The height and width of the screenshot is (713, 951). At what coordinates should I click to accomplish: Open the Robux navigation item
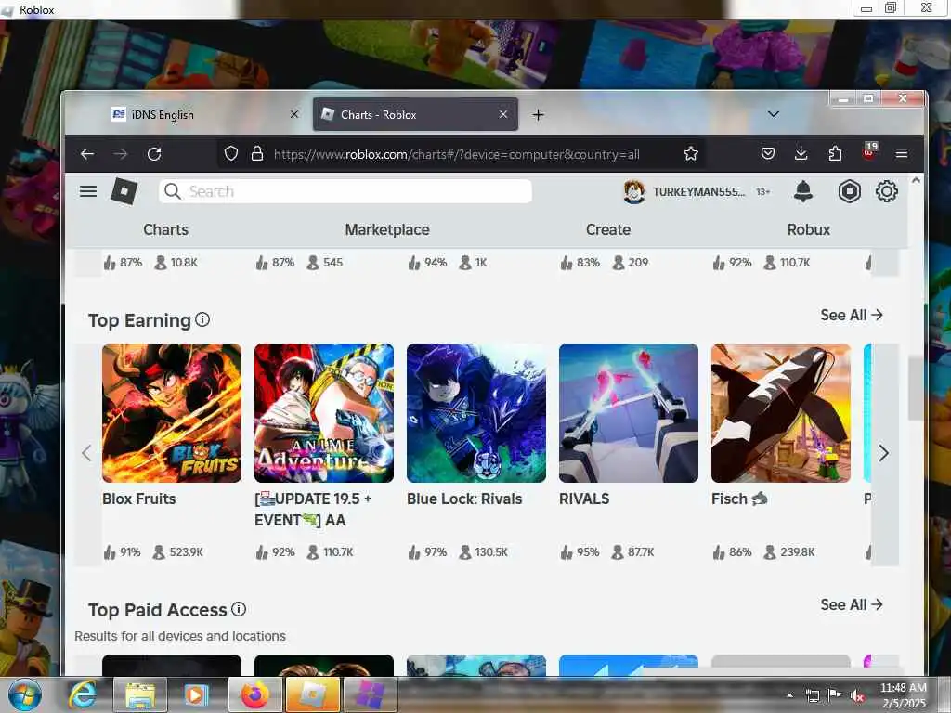pos(809,230)
